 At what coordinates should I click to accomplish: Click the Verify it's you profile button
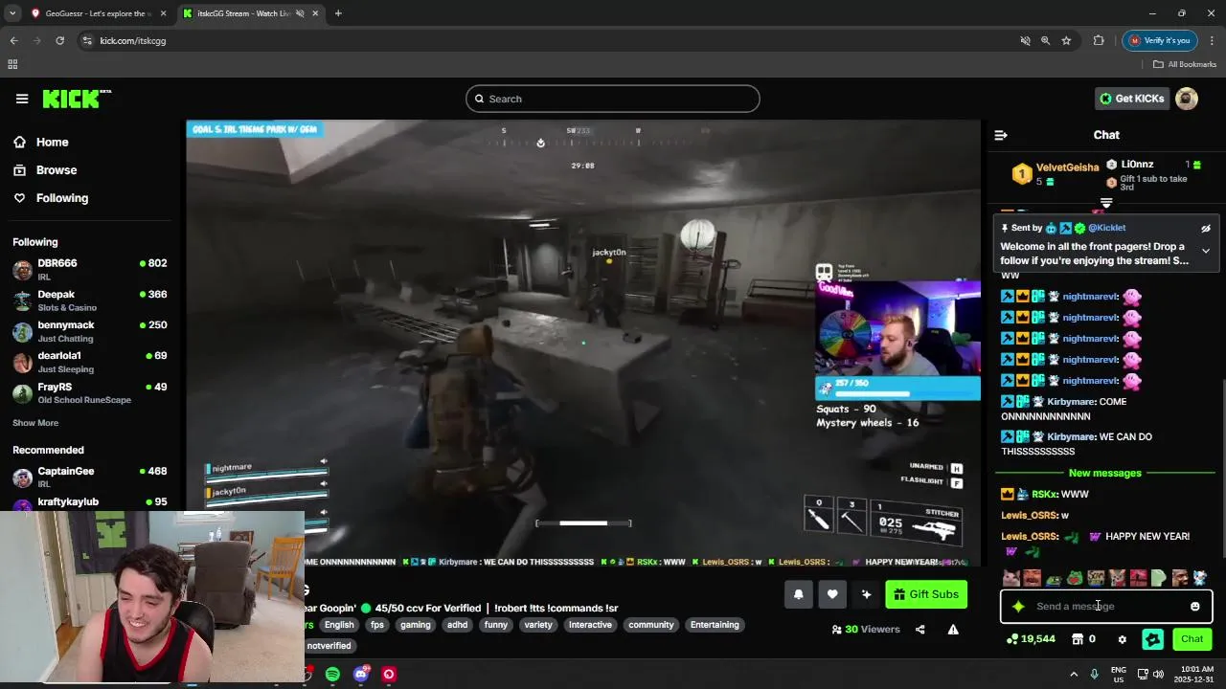[1159, 40]
